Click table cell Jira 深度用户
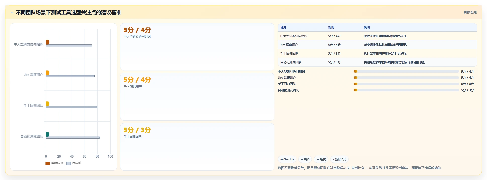The image size is (487, 180). [289, 45]
